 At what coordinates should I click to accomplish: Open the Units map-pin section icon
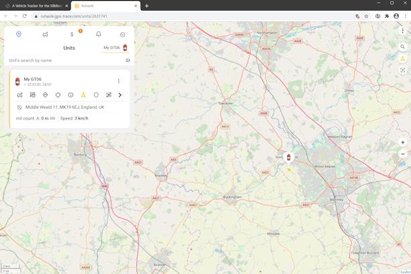click(x=19, y=34)
